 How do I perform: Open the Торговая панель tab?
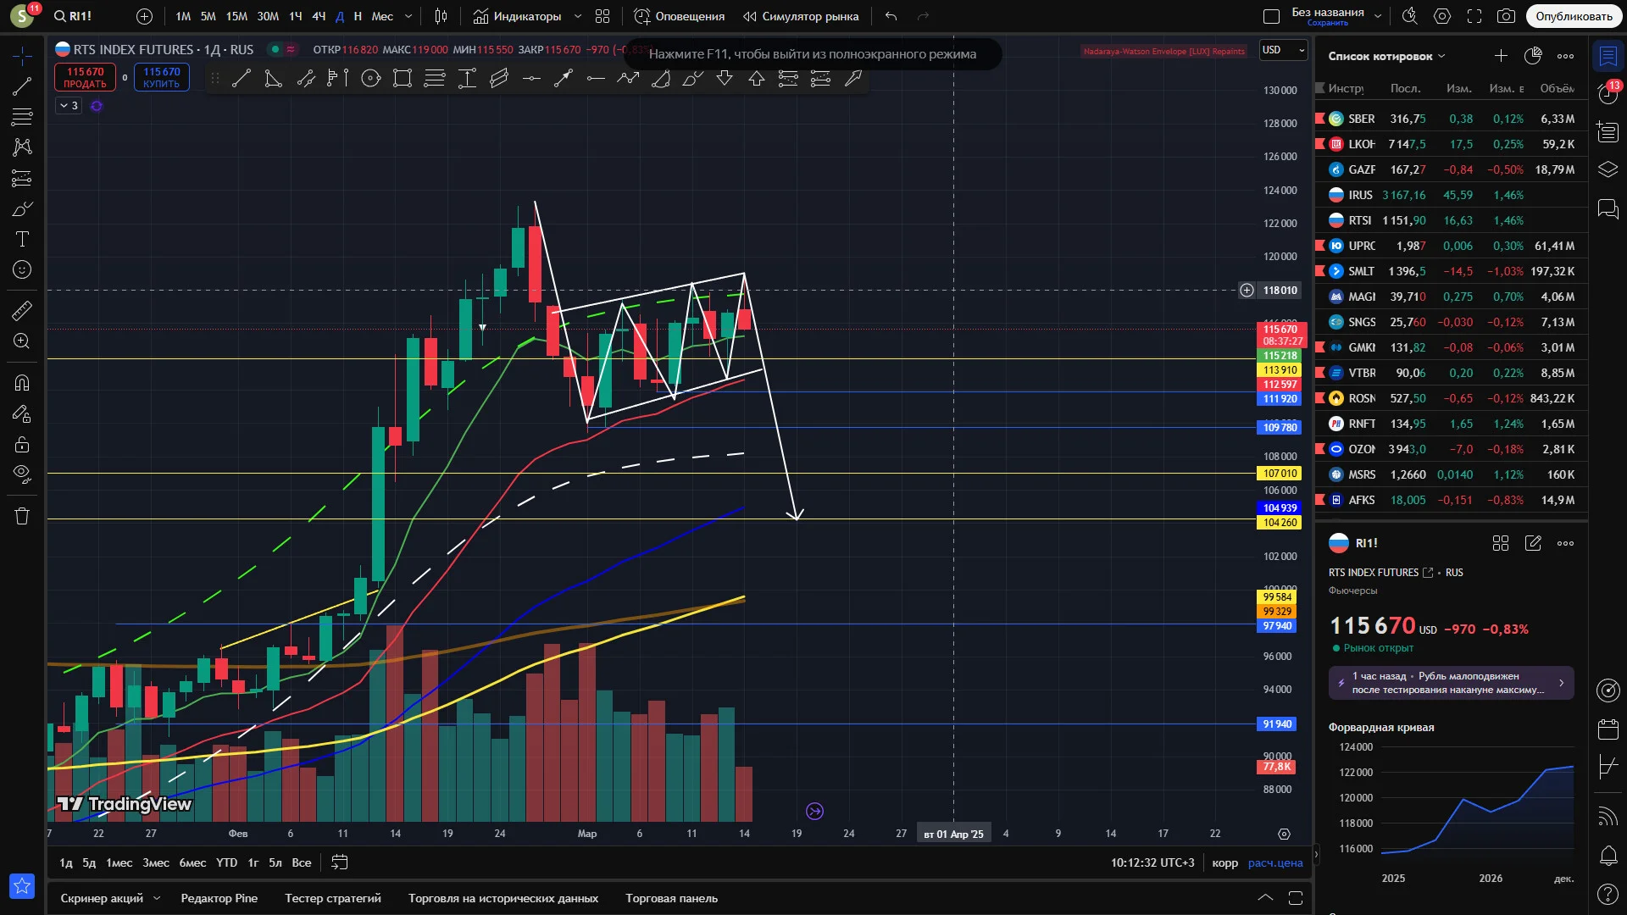pos(672,898)
